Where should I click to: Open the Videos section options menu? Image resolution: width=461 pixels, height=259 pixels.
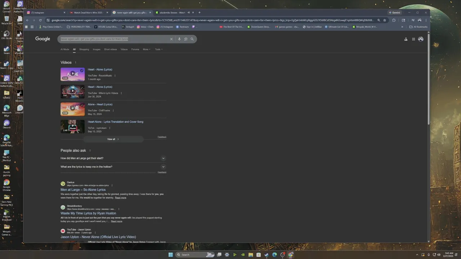(76, 63)
